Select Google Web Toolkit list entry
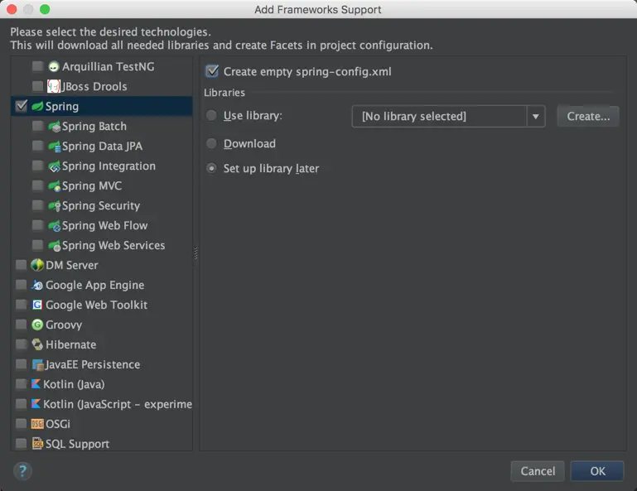This screenshot has width=637, height=491. click(97, 305)
